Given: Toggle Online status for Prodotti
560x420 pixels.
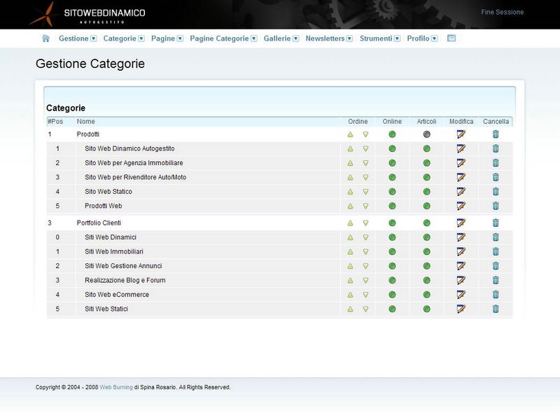Looking at the screenshot, I should 392,134.
